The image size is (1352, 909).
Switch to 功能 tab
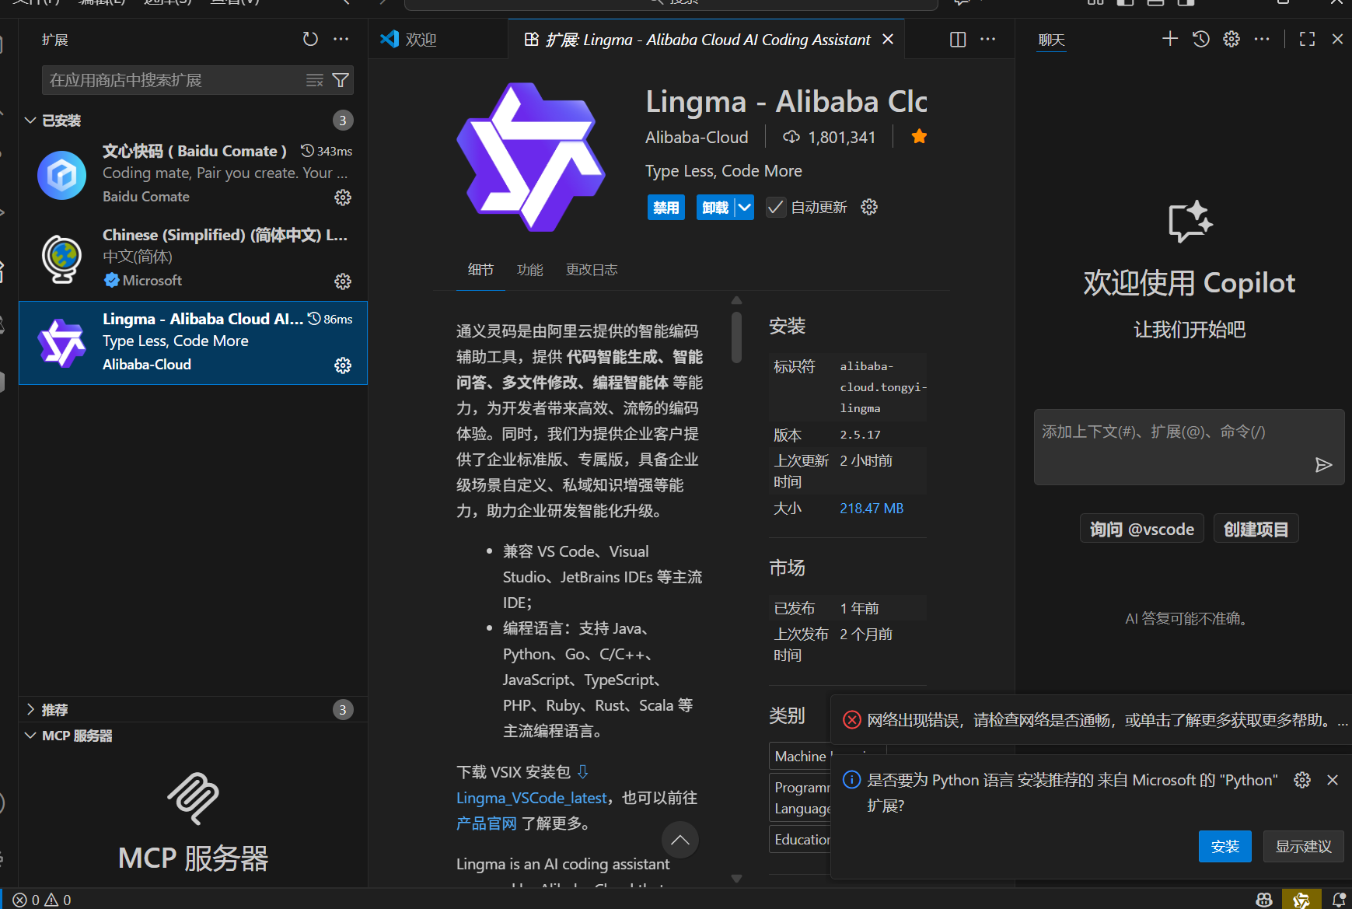(x=530, y=270)
